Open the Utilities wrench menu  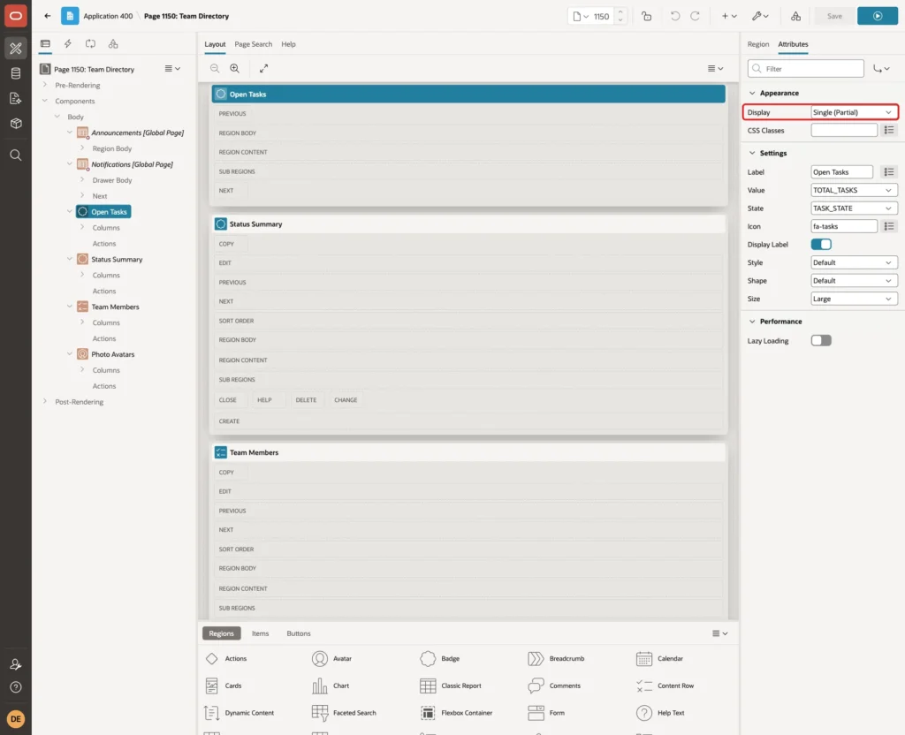759,16
